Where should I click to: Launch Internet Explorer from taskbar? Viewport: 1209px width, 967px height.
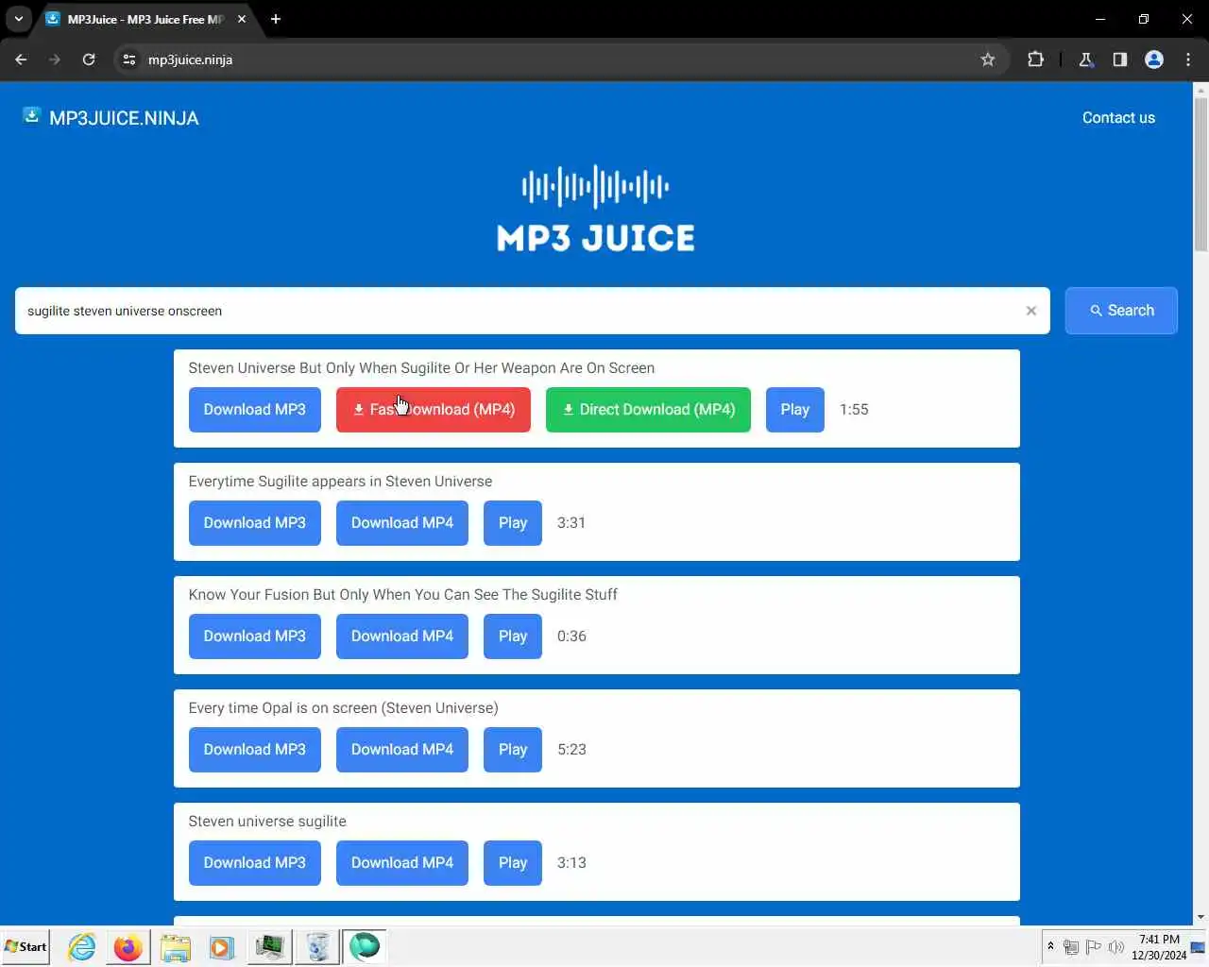pyautogui.click(x=82, y=946)
